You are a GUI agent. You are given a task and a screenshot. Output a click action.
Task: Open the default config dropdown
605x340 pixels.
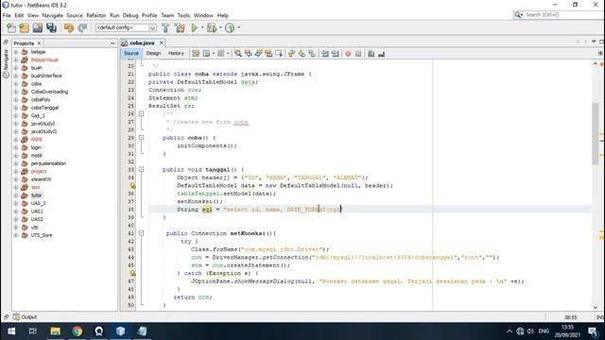[126, 27]
